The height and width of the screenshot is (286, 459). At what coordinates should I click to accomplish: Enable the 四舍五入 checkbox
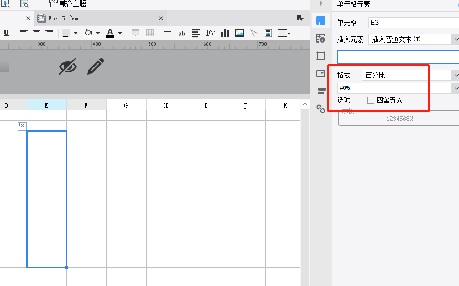point(371,100)
